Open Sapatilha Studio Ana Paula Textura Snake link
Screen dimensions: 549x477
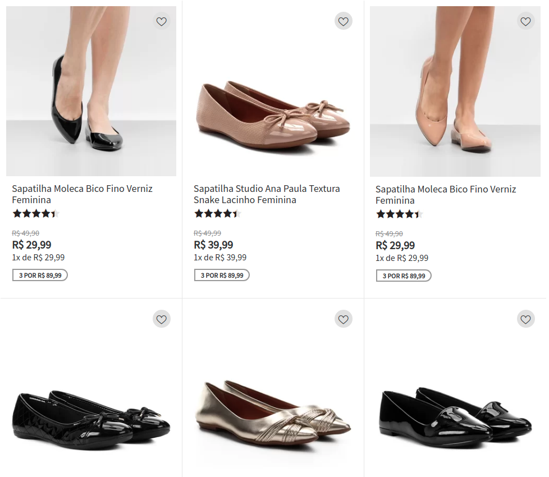coord(267,194)
